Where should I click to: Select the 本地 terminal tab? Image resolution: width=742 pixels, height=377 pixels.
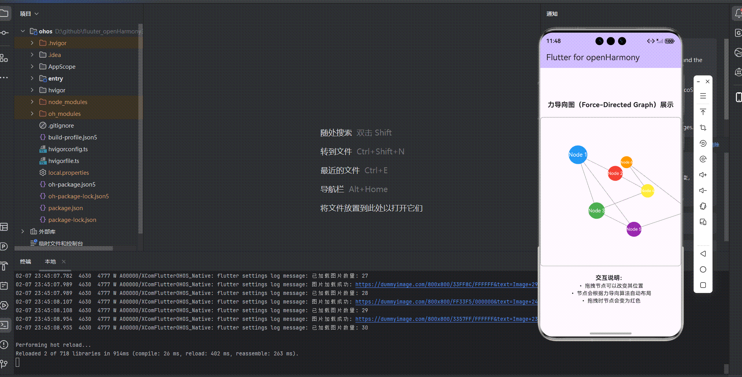click(x=50, y=262)
